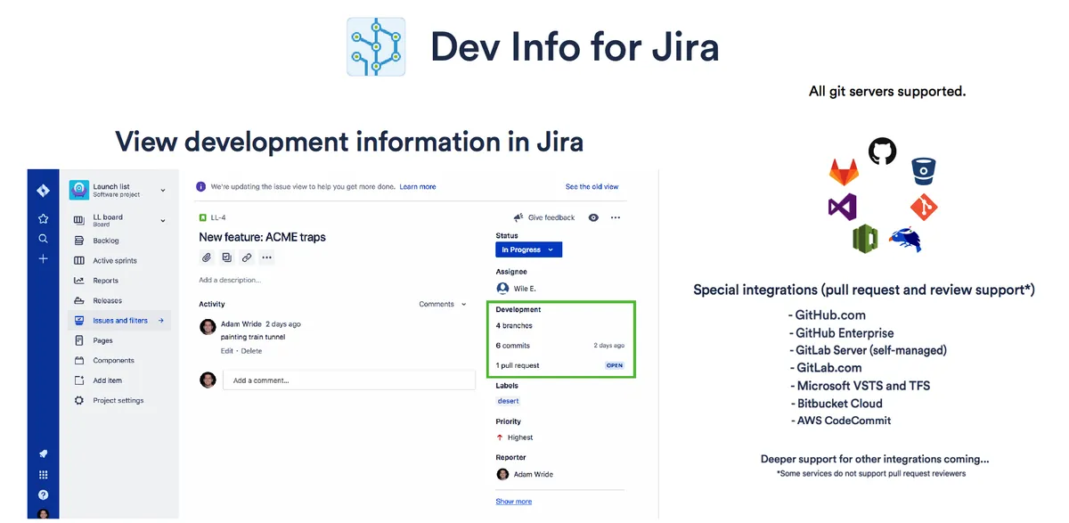This screenshot has width=1069, height=523.
Task: Click See the old view link
Action: [x=592, y=187]
